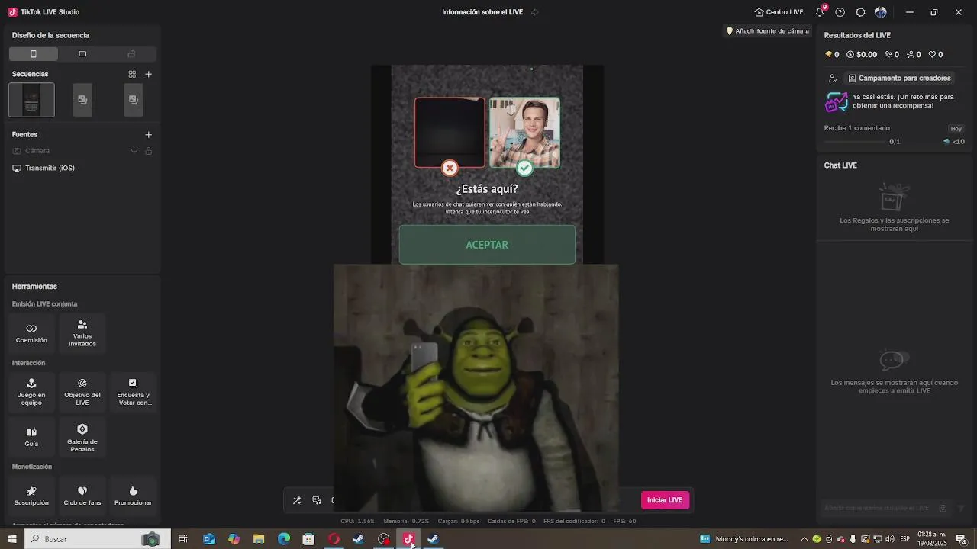977x549 pixels.
Task: Select the portrait phone layout
Action: (x=33, y=54)
